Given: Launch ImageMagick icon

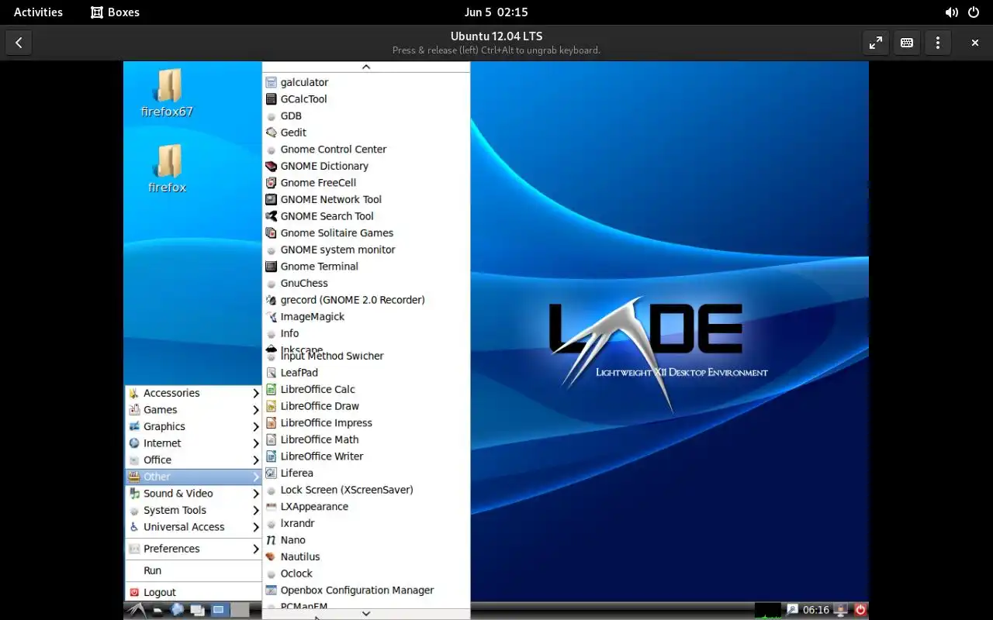Looking at the screenshot, I should click(271, 316).
